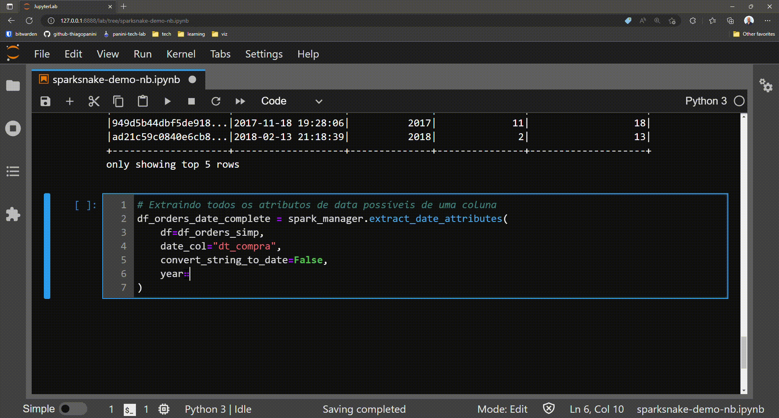
Task: Open cell type Code dropdown
Action: tap(292, 101)
